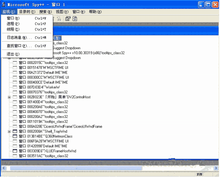
Task: Click the NUM status bar indicator
Action: point(199,174)
